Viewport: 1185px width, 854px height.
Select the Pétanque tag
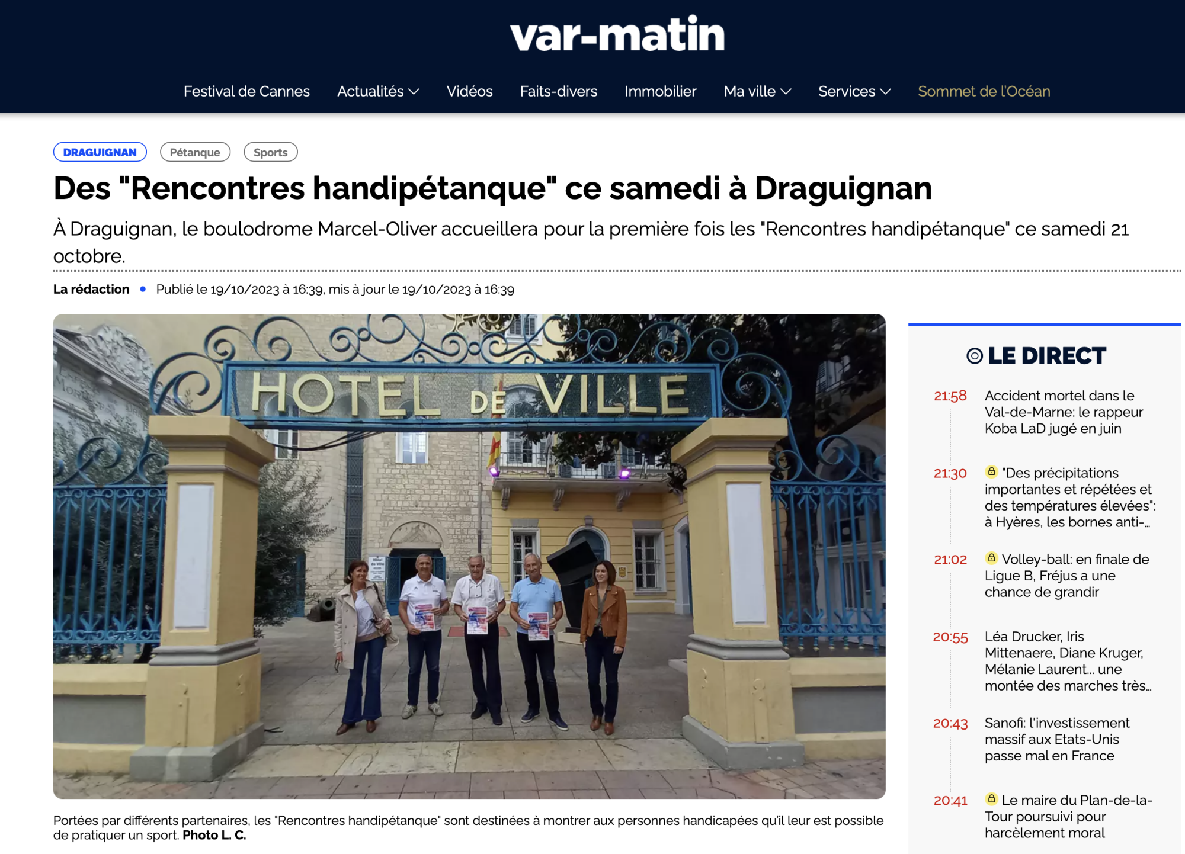tap(195, 152)
